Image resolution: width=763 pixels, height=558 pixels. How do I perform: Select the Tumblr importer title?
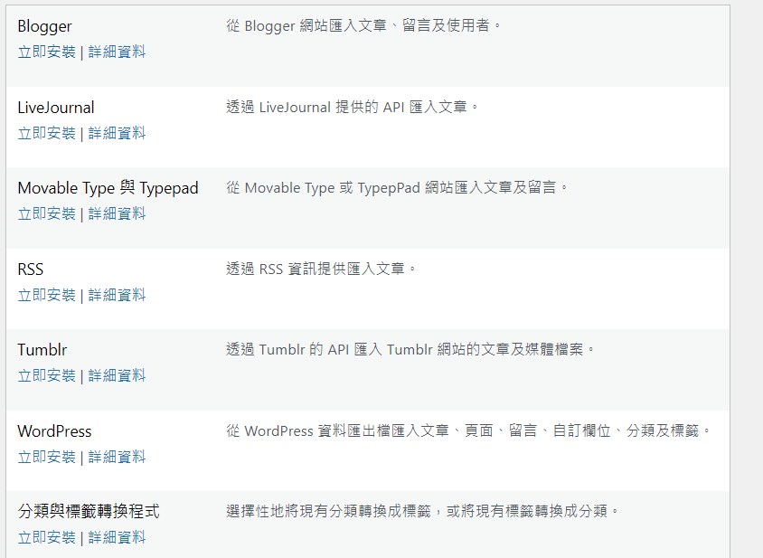click(x=42, y=350)
